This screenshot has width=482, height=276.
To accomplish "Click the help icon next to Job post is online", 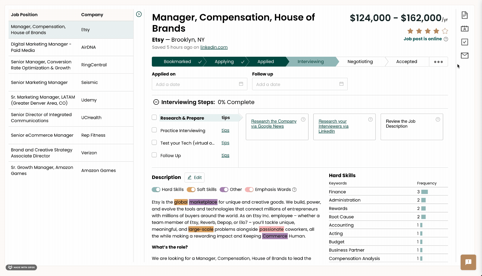I will [x=446, y=39].
